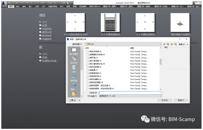Open 历史记录 in the dialog places bar
The width and height of the screenshot is (203, 130).
(74, 60)
